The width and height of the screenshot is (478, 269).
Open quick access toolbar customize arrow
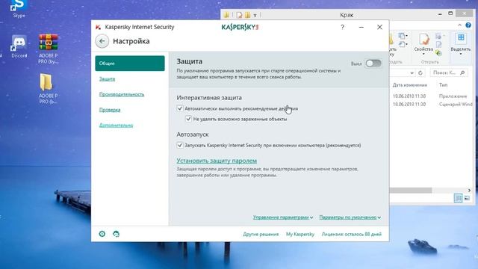tap(255, 15)
